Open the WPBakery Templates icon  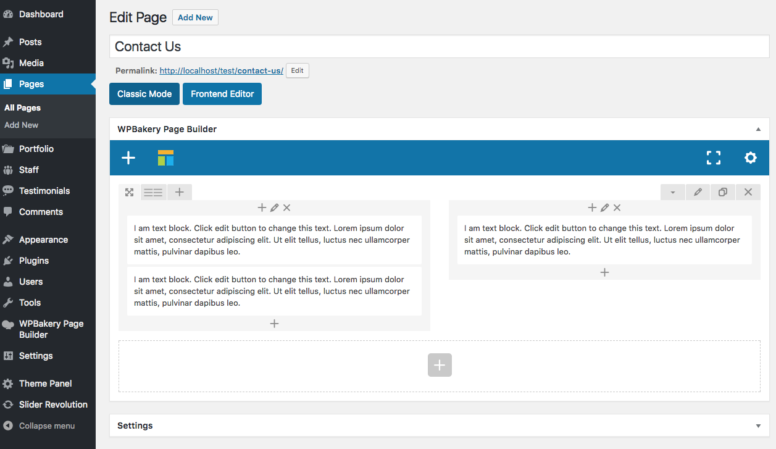tap(165, 157)
